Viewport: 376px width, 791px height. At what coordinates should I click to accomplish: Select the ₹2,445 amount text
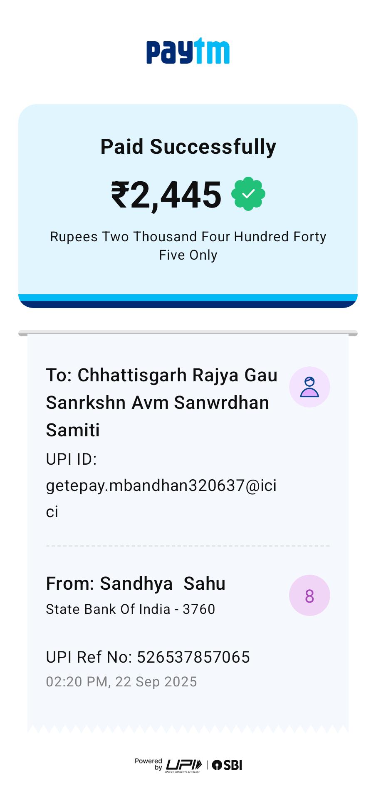click(166, 195)
